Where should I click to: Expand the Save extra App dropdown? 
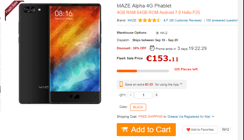coord(181,84)
